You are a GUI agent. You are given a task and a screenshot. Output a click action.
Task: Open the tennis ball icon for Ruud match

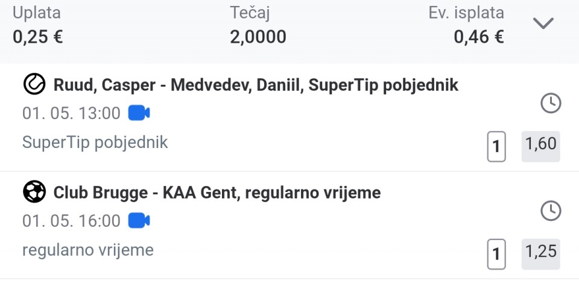[34, 84]
